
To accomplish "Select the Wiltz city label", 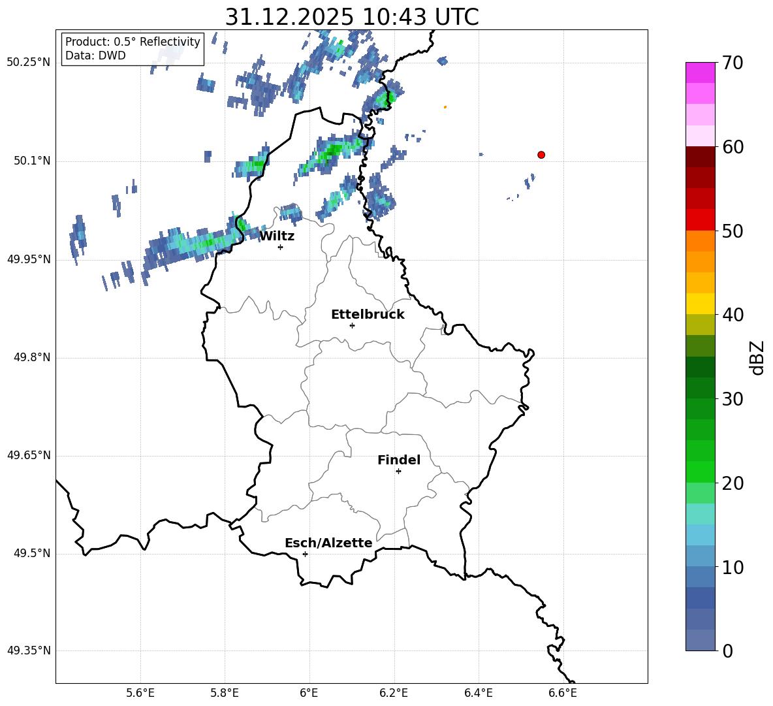I will (x=277, y=236).
